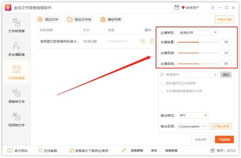Click the 初始化设置 button
The image size is (241, 158).
pos(224,20)
